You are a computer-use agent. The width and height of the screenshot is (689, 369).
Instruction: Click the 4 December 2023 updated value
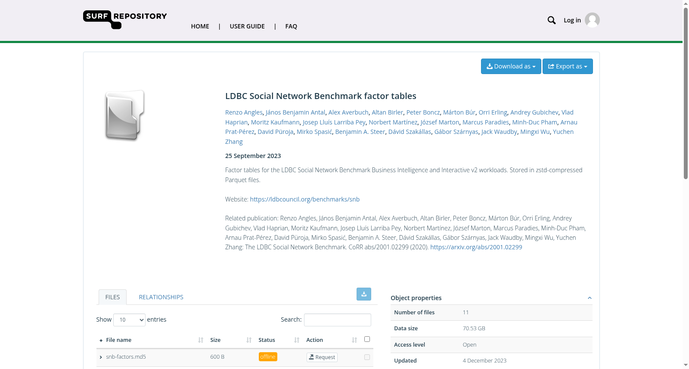484,361
